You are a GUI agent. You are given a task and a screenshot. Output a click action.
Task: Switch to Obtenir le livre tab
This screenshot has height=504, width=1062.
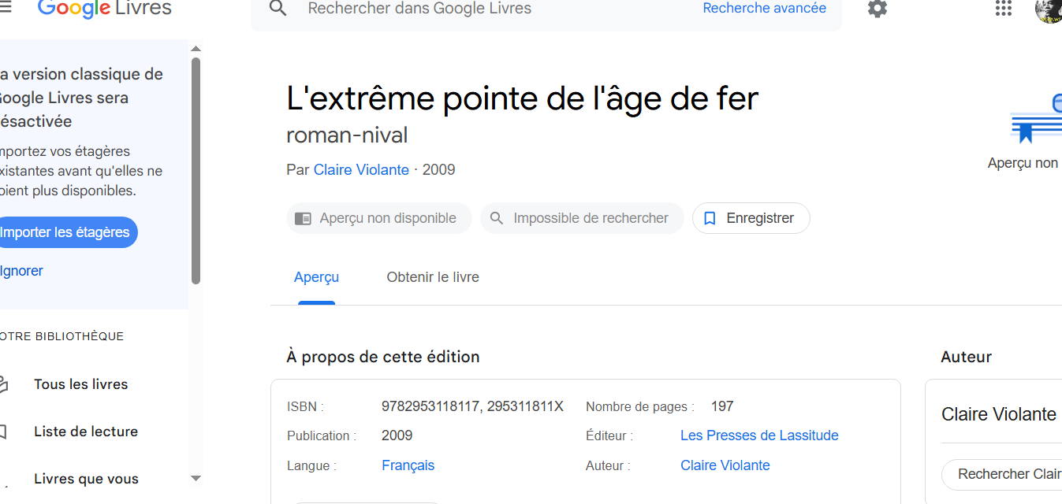pyautogui.click(x=433, y=277)
